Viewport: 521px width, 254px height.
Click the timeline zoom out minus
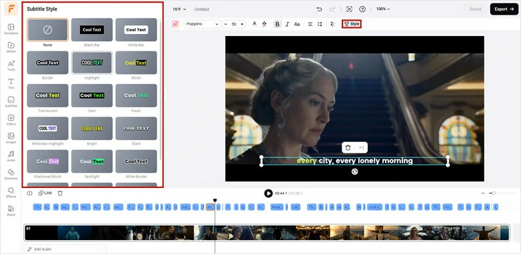point(483,193)
